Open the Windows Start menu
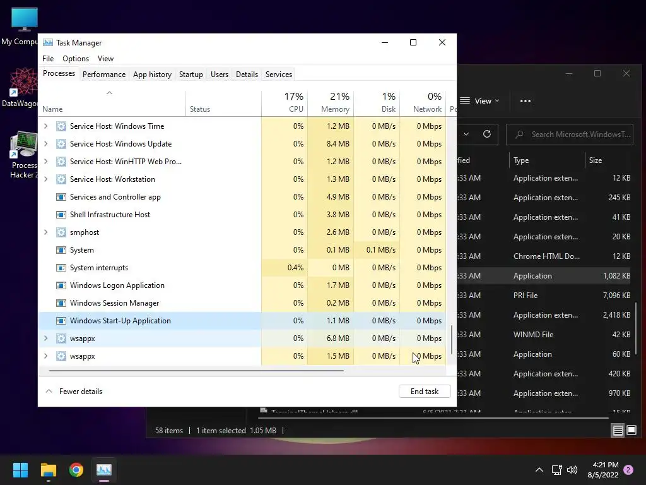This screenshot has width=646, height=485. click(x=20, y=470)
